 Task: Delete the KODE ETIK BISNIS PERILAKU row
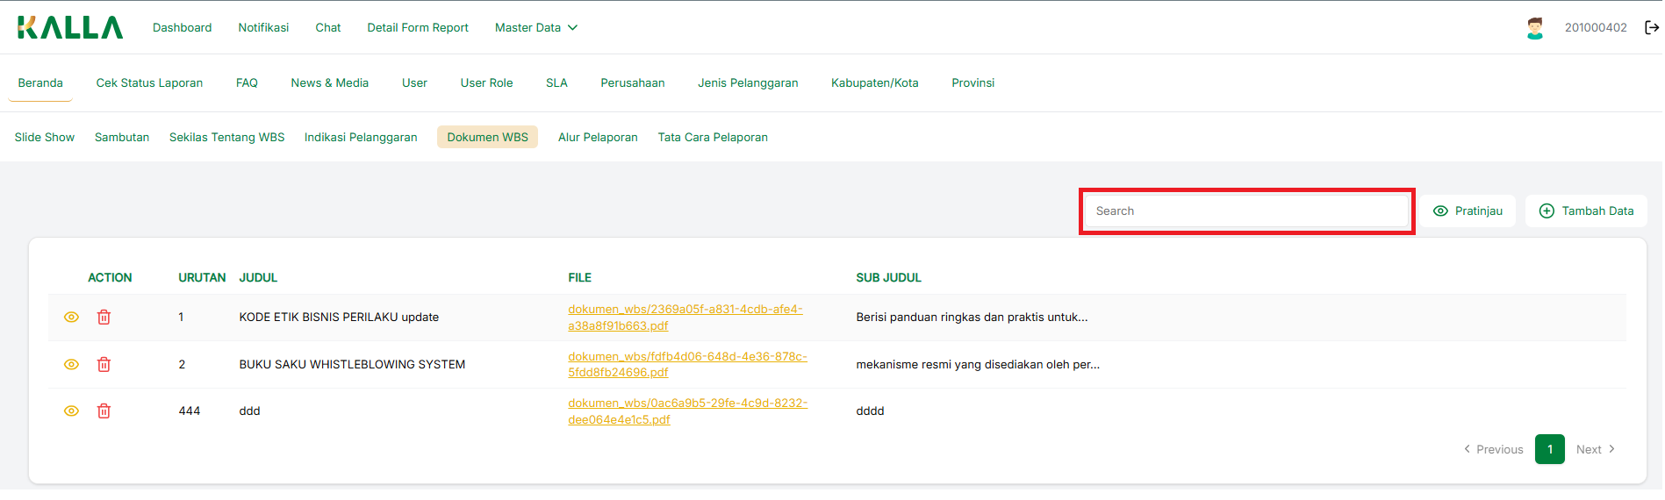click(104, 318)
